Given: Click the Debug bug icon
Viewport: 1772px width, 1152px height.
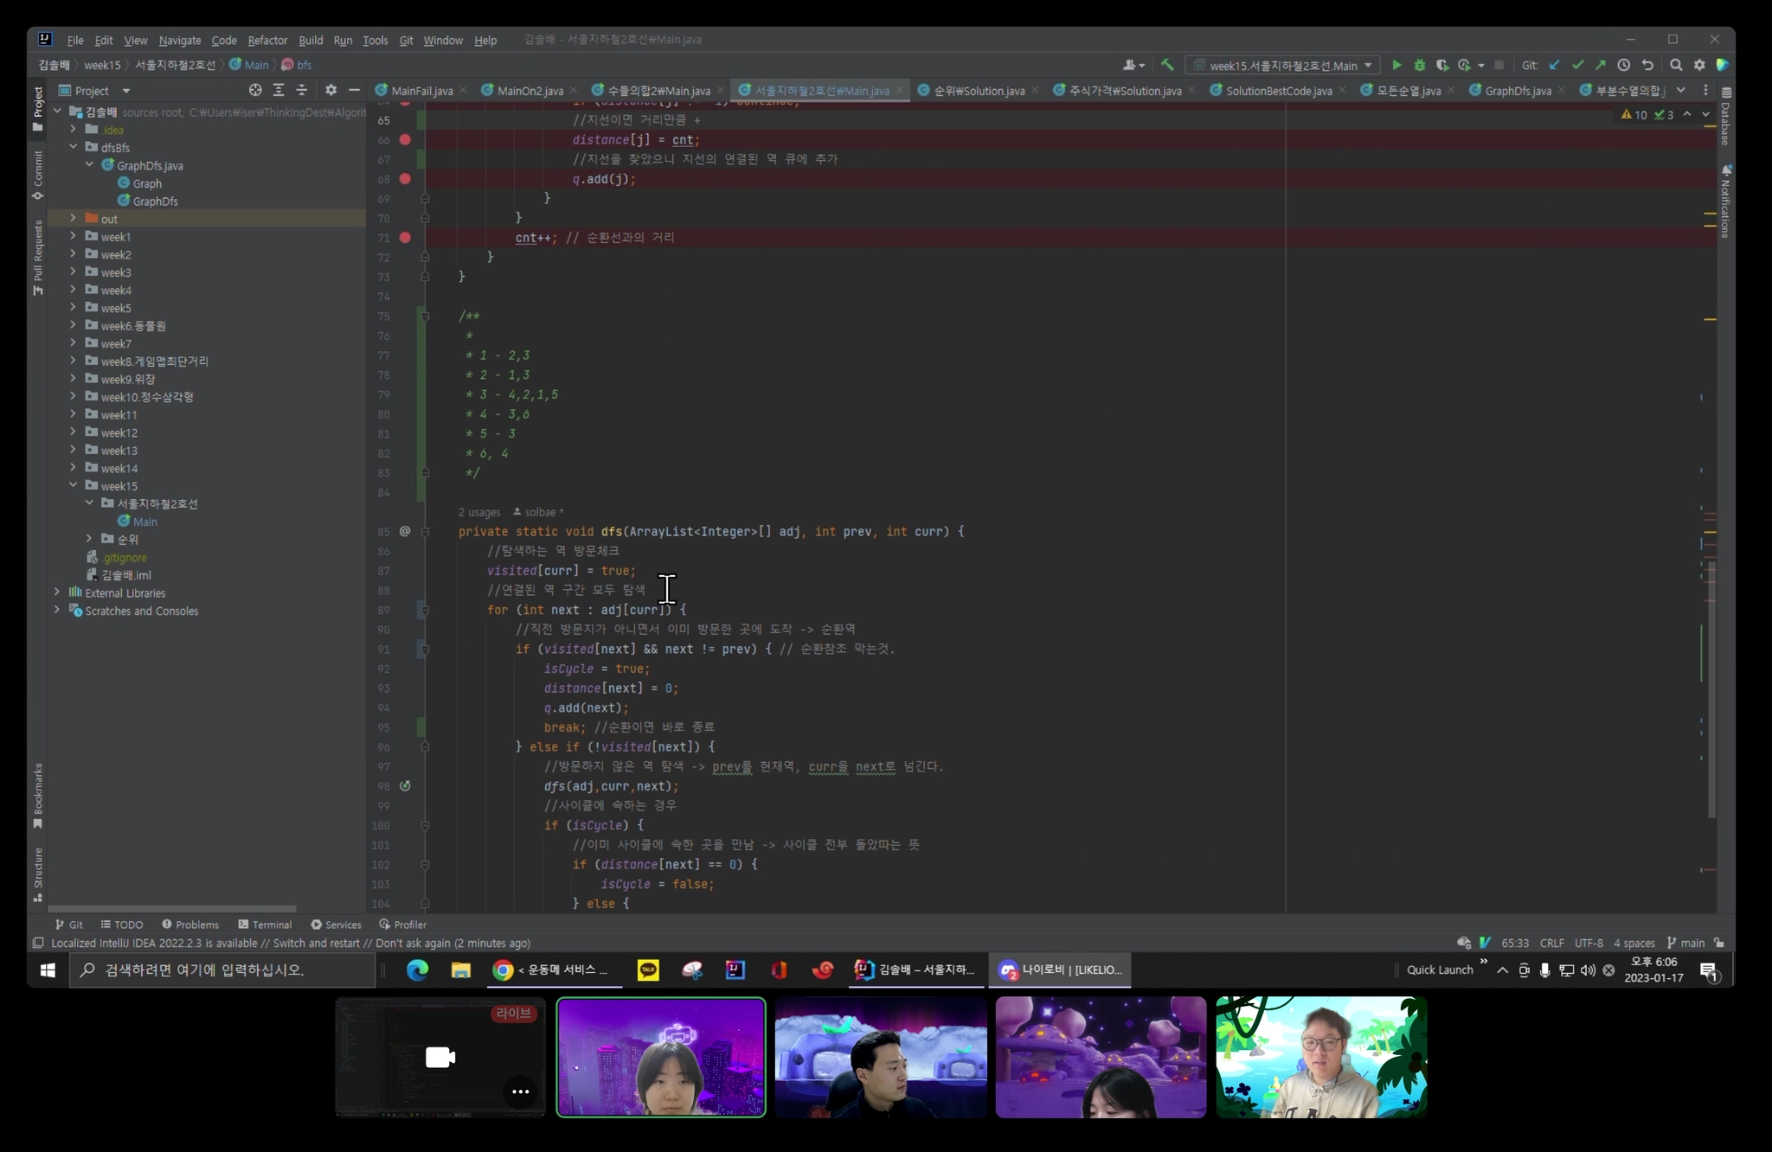Looking at the screenshot, I should coord(1419,65).
